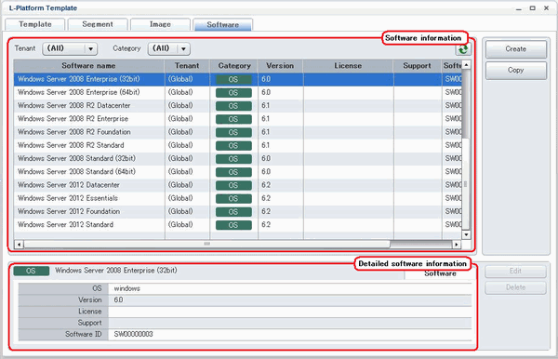Click horizontal scroll left arrow
Viewport: 558px width, 359px height.
(19, 245)
